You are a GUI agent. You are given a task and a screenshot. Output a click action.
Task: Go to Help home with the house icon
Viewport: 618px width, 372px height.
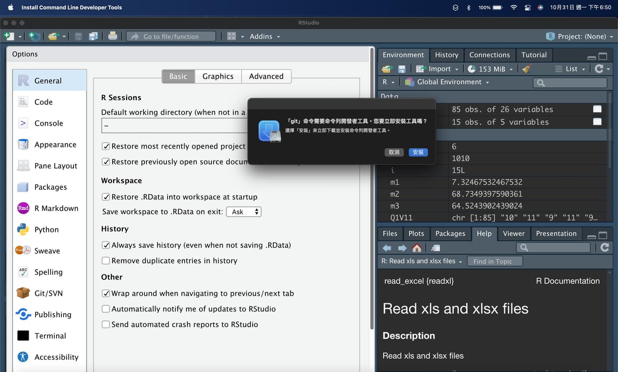pyautogui.click(x=417, y=247)
